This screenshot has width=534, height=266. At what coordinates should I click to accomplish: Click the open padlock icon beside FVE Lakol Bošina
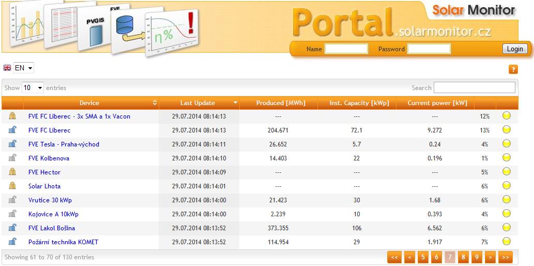pos(12,228)
